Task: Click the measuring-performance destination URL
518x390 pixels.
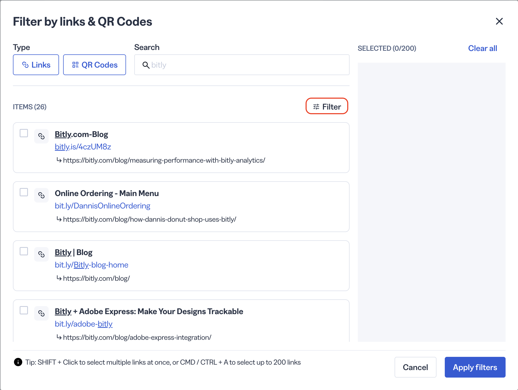Action: click(x=164, y=160)
